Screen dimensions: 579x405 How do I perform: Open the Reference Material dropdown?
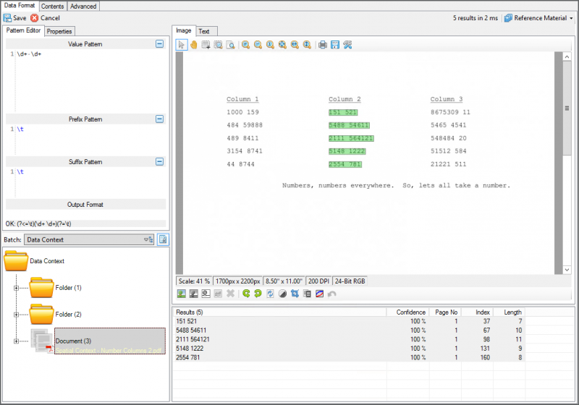point(538,17)
